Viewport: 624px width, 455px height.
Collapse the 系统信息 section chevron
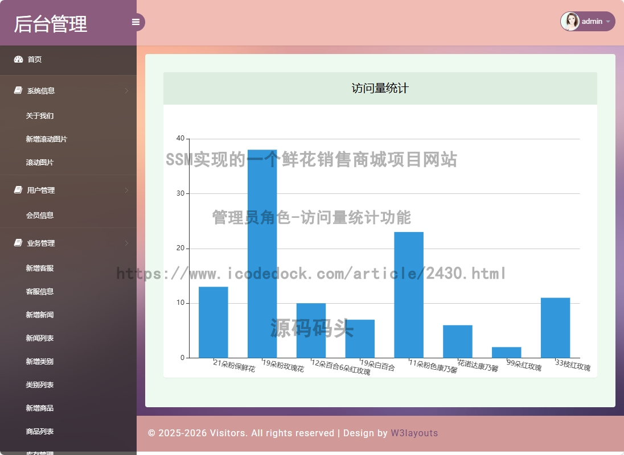tap(126, 90)
